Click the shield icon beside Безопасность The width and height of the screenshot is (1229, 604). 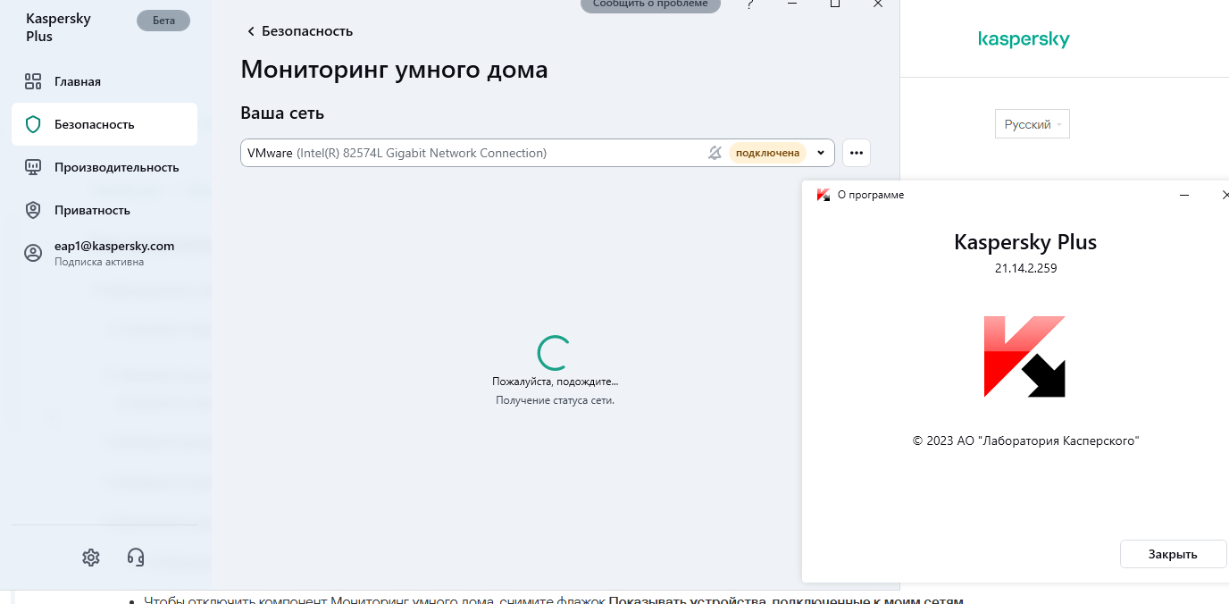pos(33,124)
